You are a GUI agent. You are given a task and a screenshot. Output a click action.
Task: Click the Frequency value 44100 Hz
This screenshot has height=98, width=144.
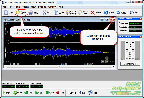tap(135, 23)
